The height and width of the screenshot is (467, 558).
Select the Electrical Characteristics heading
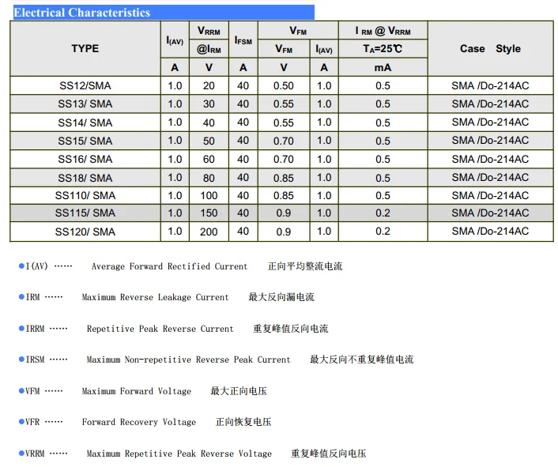pos(82,13)
